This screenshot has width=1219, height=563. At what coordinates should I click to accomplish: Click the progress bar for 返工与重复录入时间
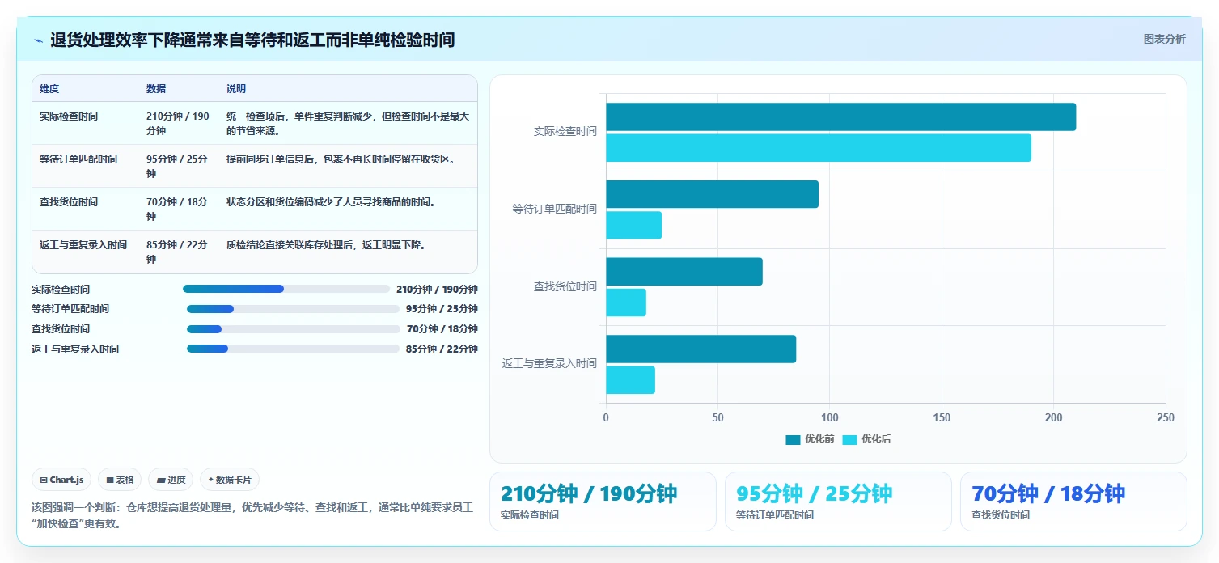(293, 349)
